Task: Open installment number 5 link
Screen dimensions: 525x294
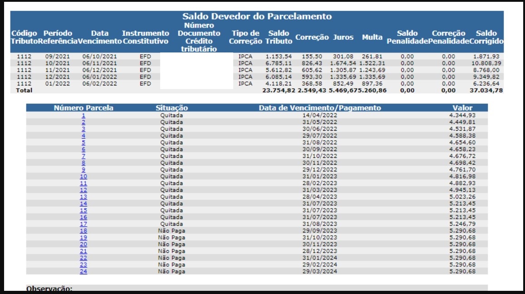Action: pos(83,142)
